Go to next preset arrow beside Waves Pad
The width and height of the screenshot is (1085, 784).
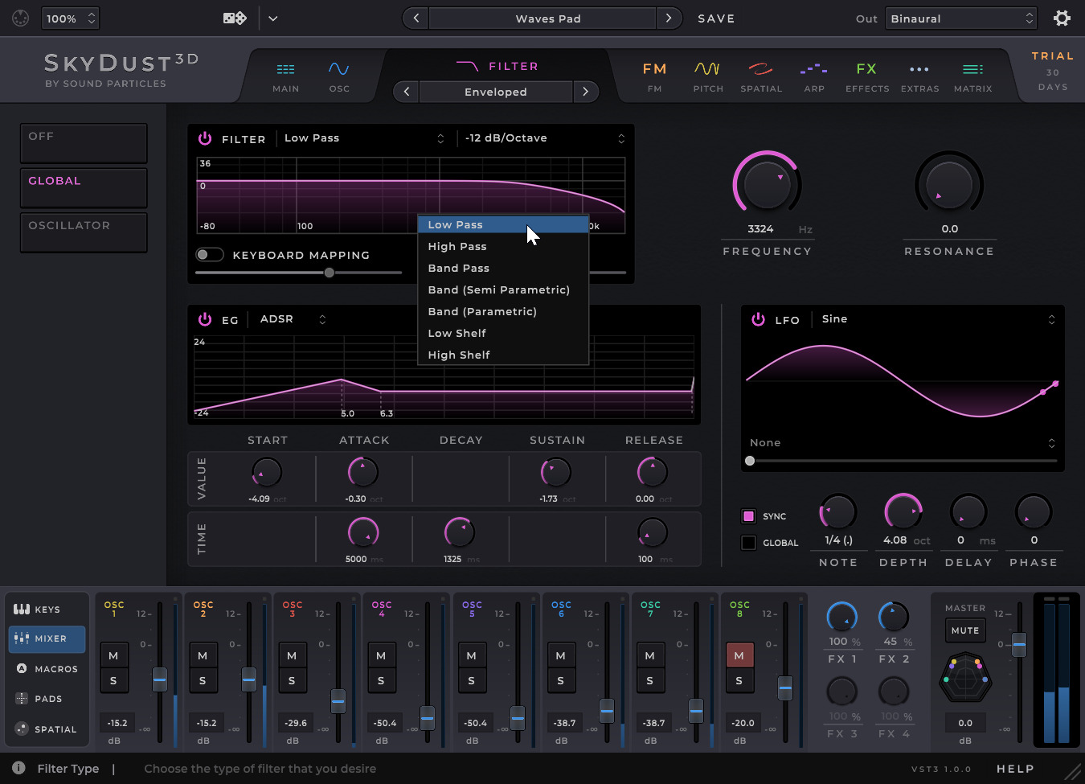tap(669, 18)
